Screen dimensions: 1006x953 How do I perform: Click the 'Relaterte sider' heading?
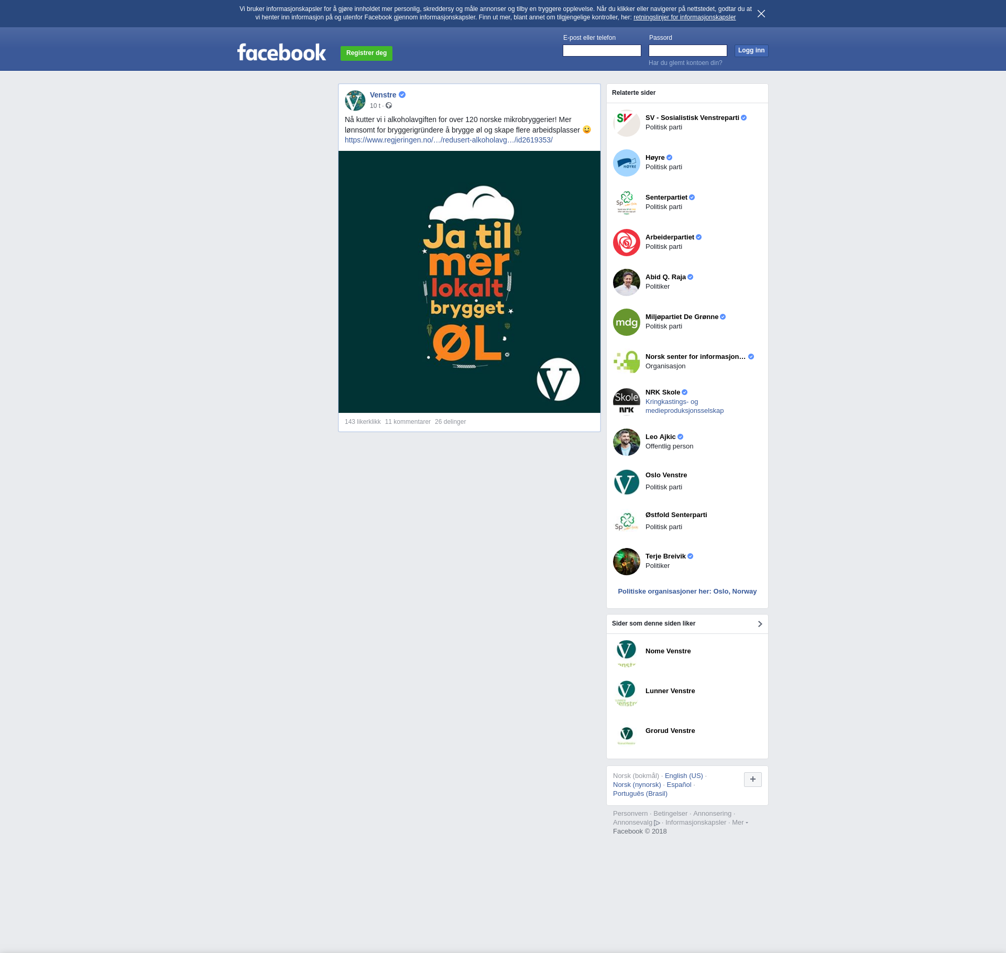pyautogui.click(x=633, y=93)
